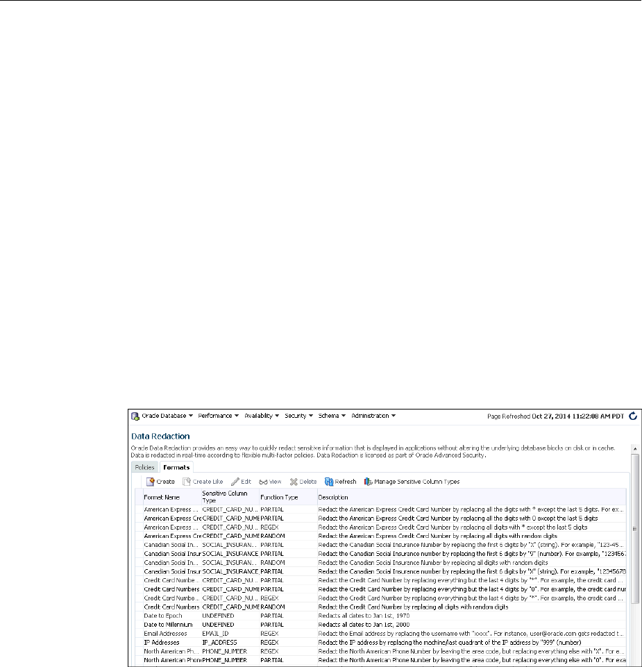The image size is (642, 667).
Task: Click the Edit pencil icon
Action: point(235,482)
